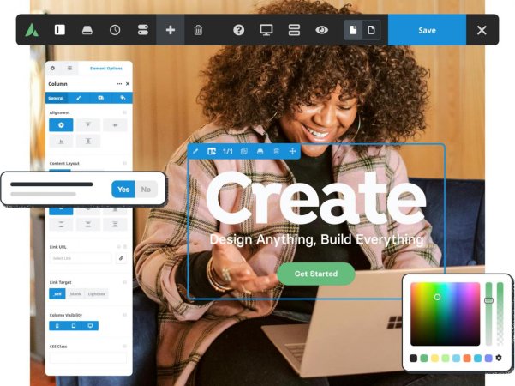Open the 1/1 column size selector
The height and width of the screenshot is (386, 515).
[x=228, y=151]
